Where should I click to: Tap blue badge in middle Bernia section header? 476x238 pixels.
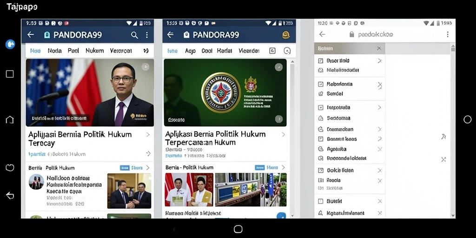pos(259,167)
